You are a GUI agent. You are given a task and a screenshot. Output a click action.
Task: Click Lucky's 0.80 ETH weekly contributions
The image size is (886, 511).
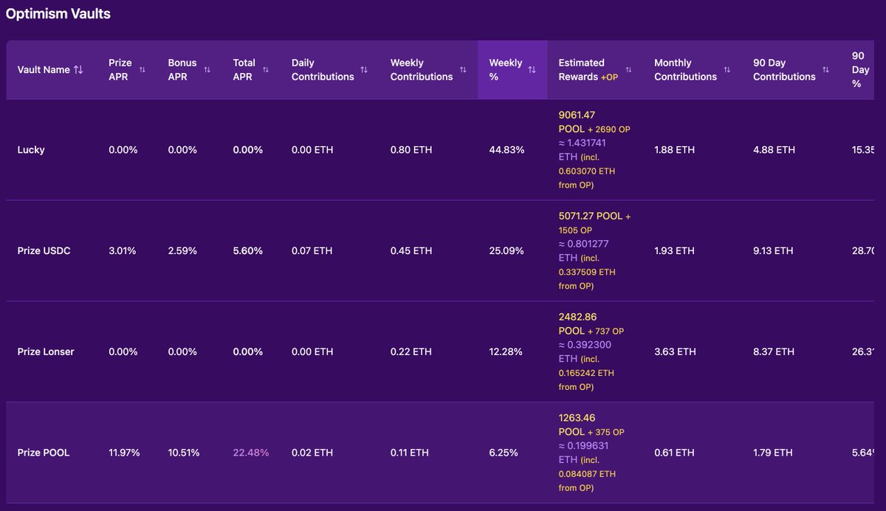pos(411,150)
